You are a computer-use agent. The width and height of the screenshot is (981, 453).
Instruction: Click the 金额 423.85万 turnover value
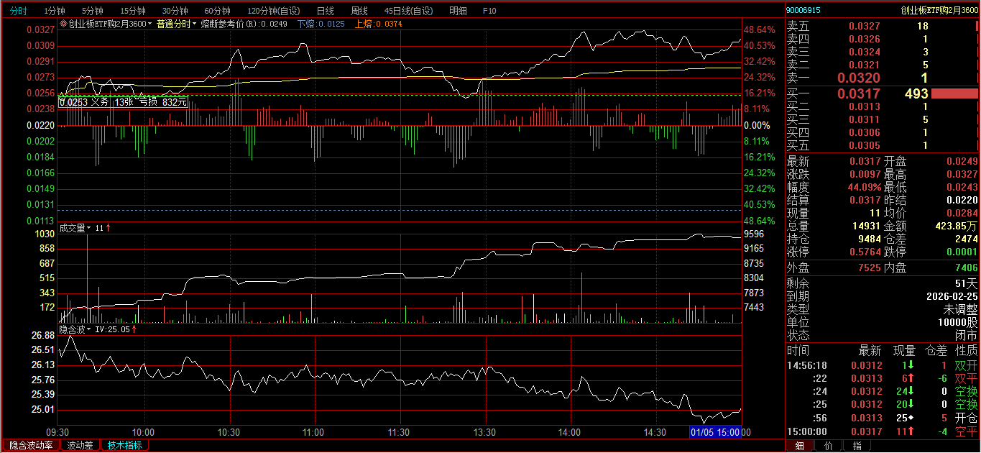coord(956,226)
